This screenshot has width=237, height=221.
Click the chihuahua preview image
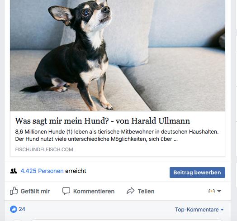(x=118, y=55)
